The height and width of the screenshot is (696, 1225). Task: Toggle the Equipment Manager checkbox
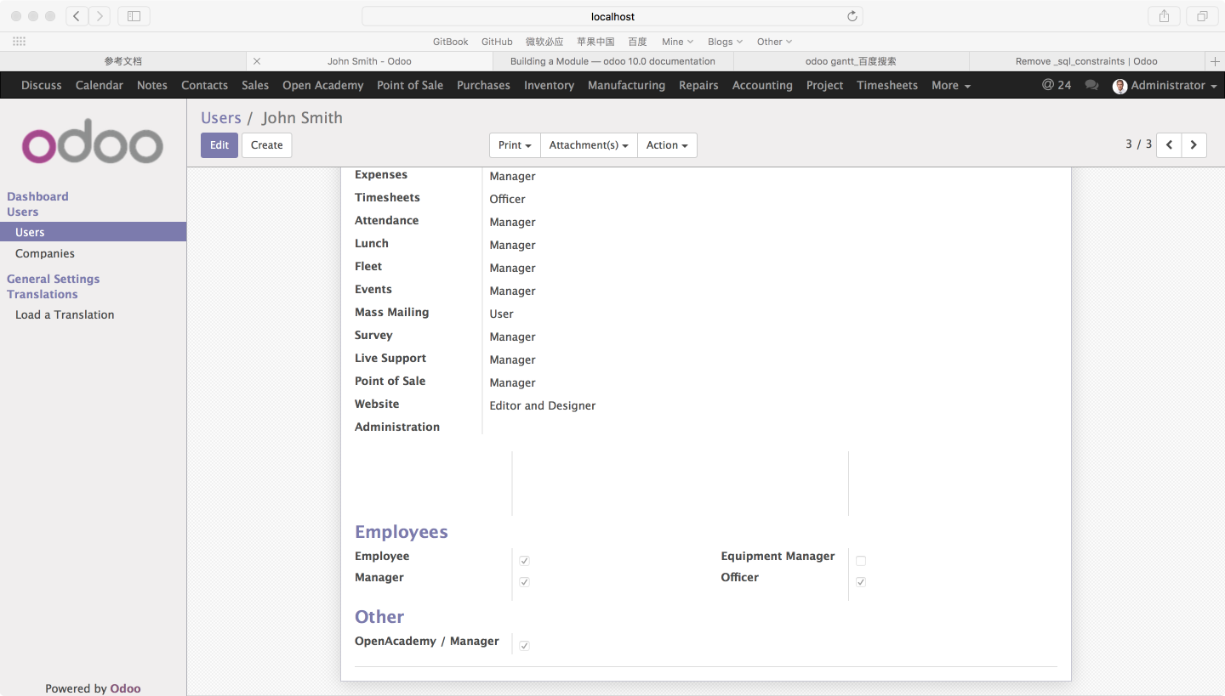tap(861, 561)
